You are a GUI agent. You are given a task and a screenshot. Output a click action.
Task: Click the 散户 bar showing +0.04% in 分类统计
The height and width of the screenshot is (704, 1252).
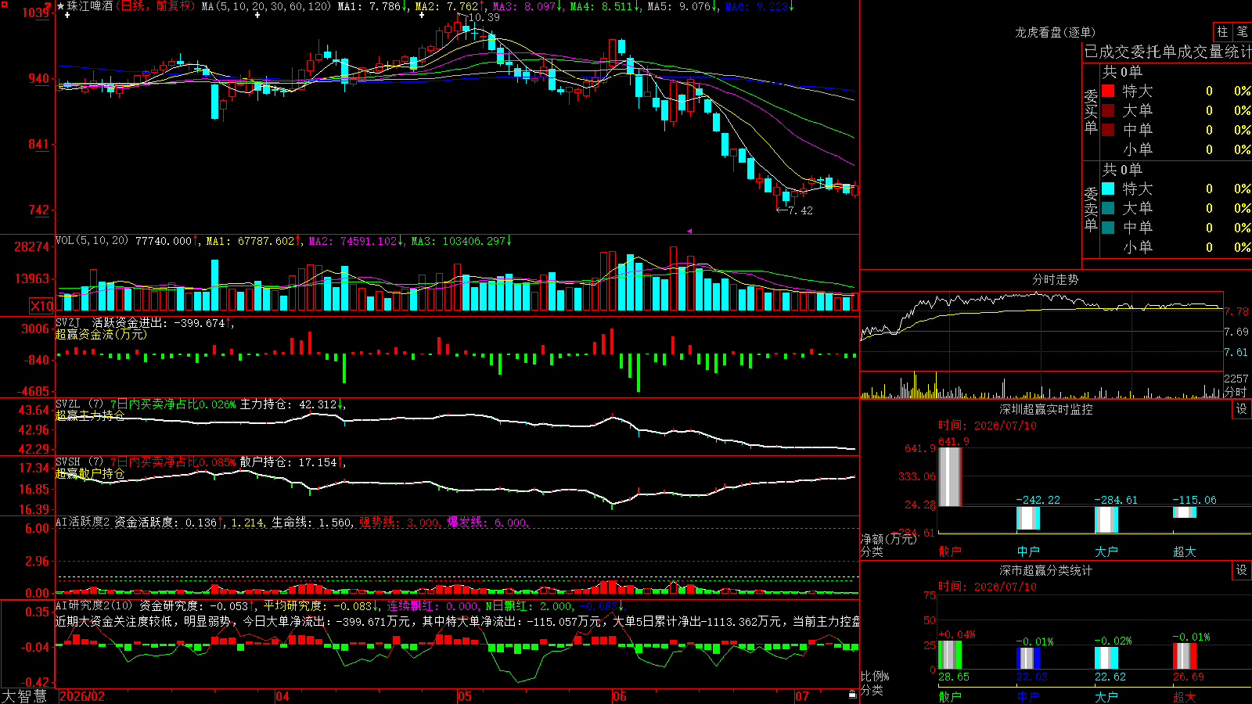[950, 656]
